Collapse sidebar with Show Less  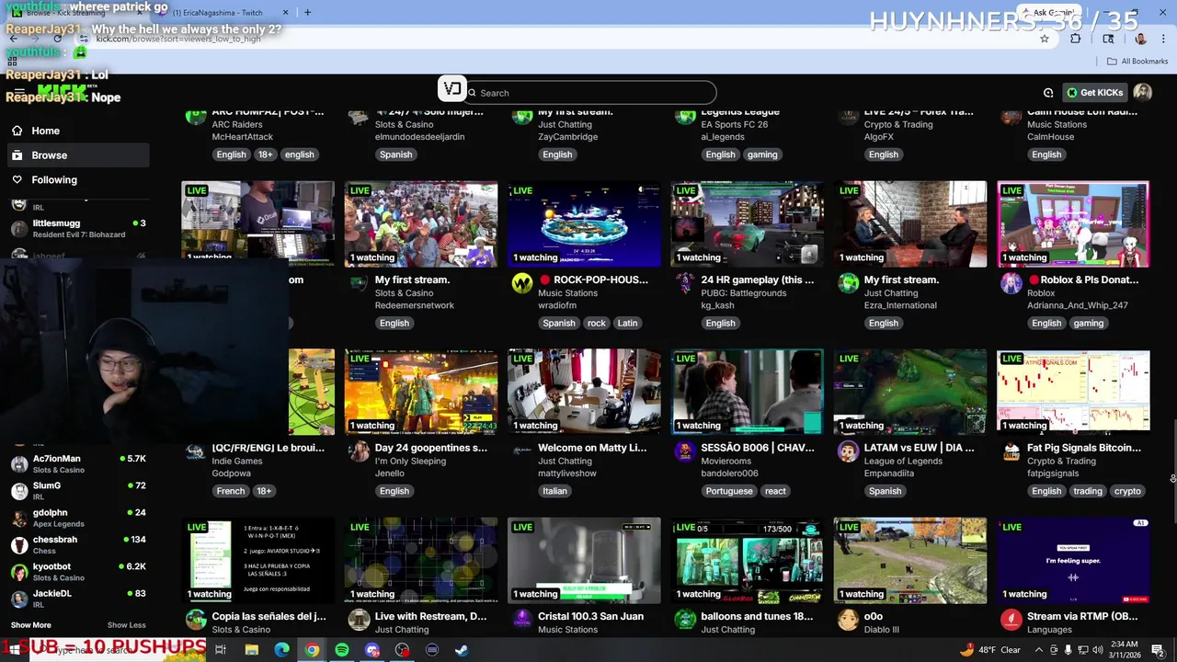126,625
